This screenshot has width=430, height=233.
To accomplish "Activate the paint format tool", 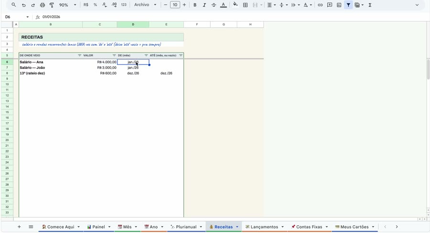I will (52, 5).
